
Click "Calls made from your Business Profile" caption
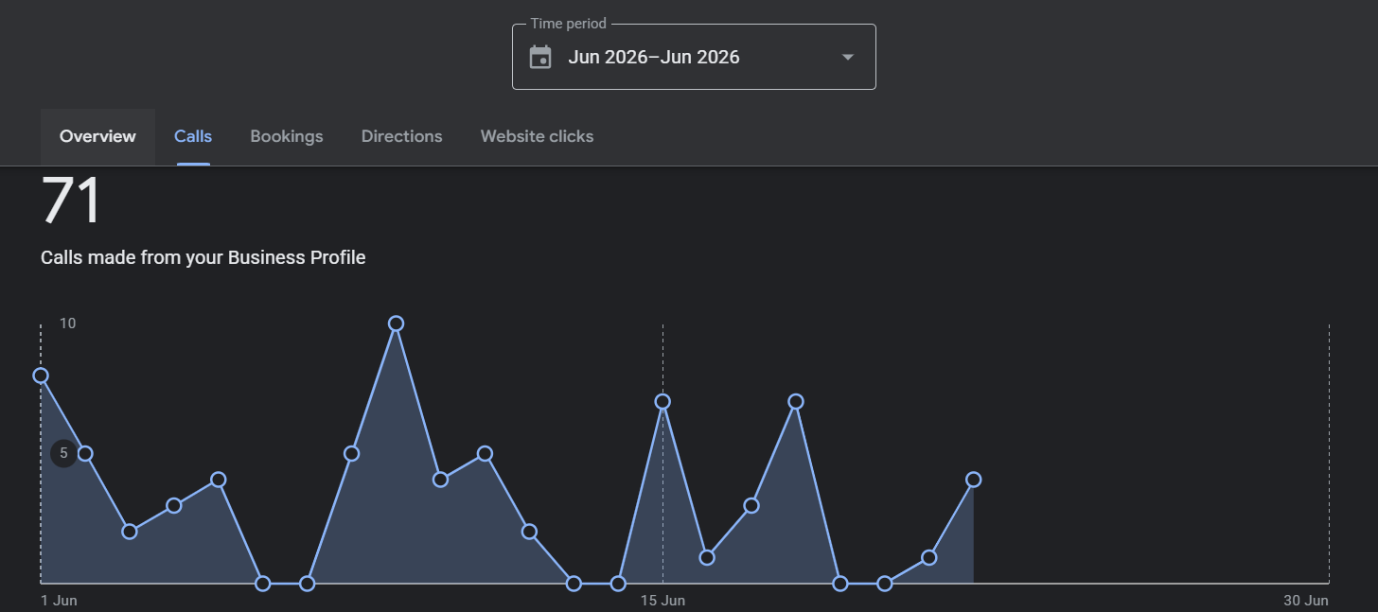[x=203, y=257]
